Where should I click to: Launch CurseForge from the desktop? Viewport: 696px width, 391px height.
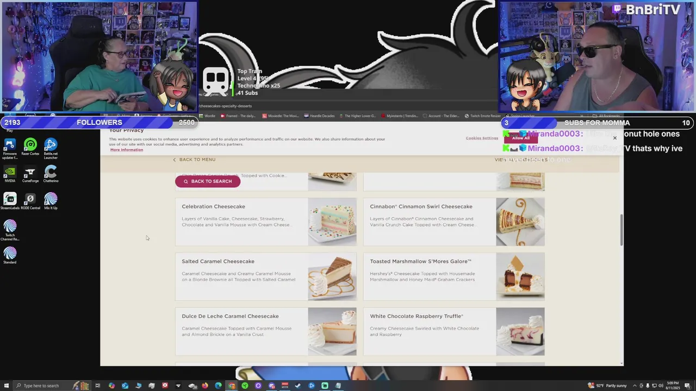pos(30,174)
